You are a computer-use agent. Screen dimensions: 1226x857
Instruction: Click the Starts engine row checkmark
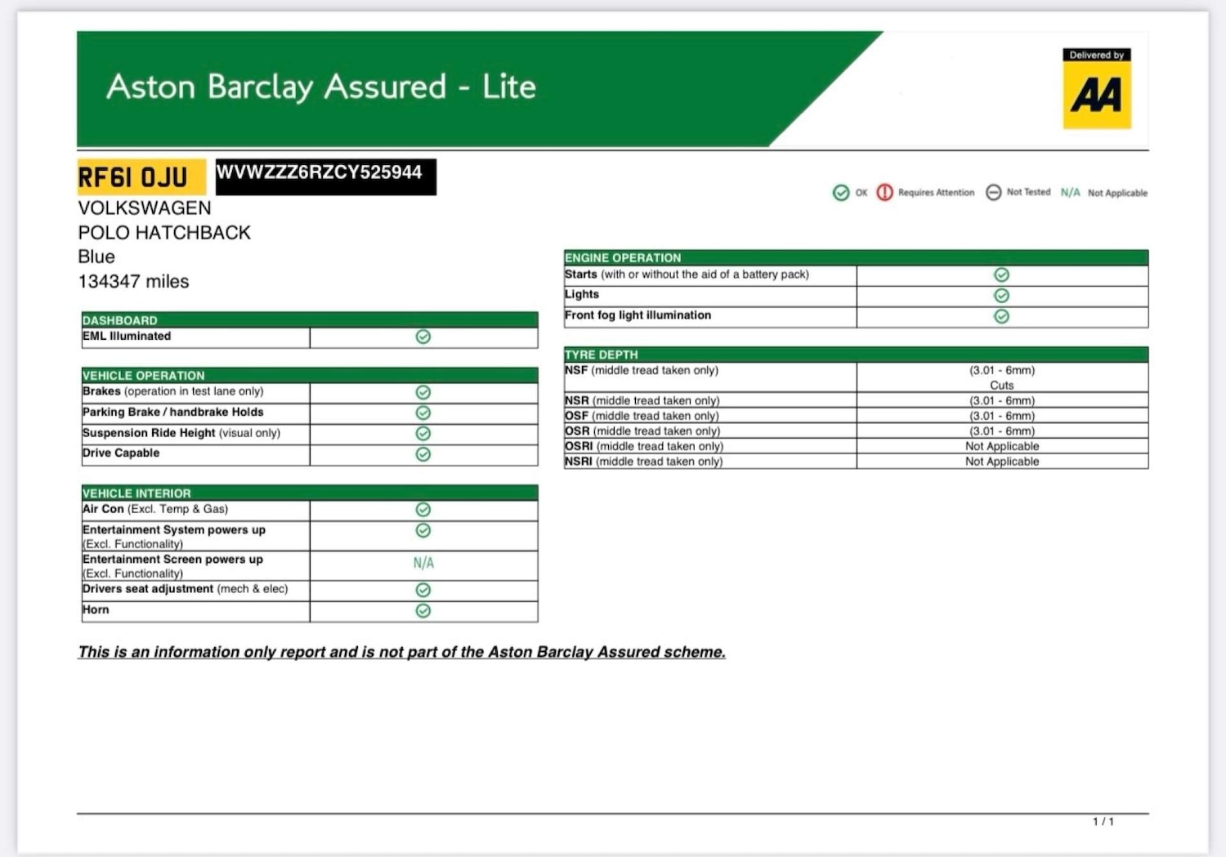pyautogui.click(x=1001, y=275)
